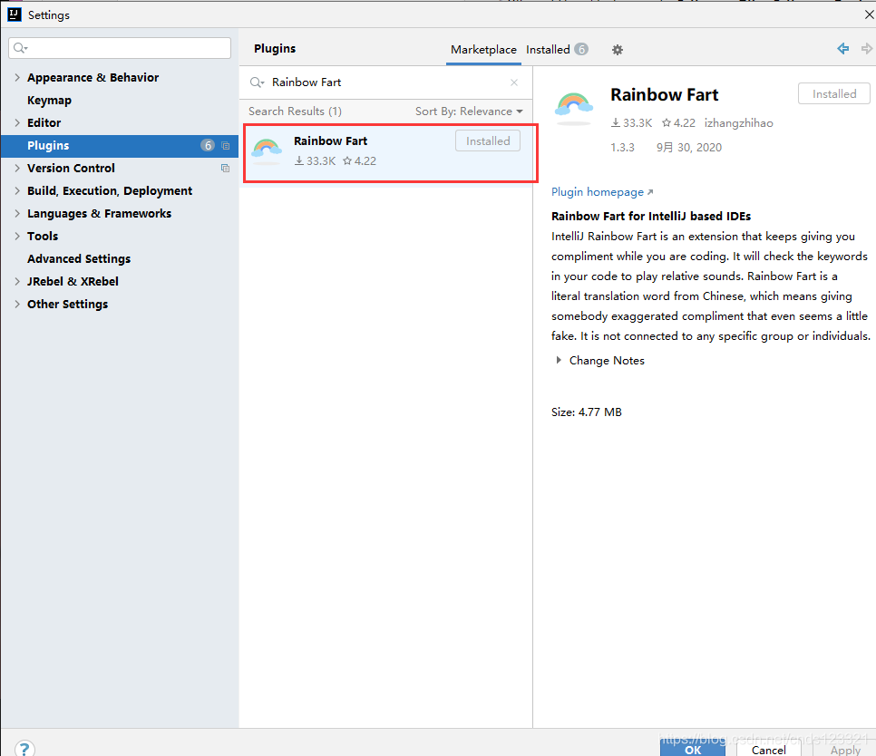Expand JRebel & XRebel node
Screen dimensions: 876x756
[x=16, y=281]
